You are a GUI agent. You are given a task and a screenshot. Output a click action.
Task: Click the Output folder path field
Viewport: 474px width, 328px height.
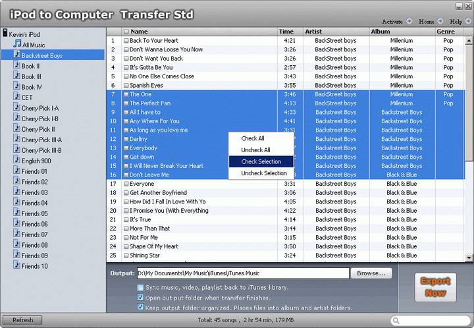pyautogui.click(x=243, y=273)
